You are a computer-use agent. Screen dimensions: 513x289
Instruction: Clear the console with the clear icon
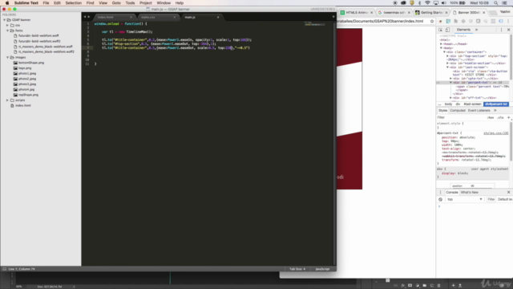[440, 199]
